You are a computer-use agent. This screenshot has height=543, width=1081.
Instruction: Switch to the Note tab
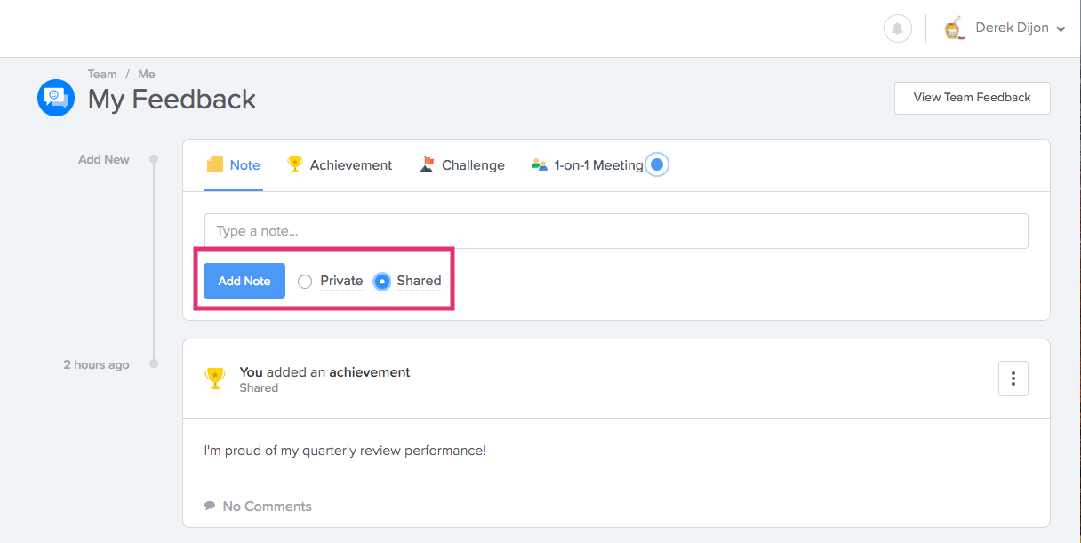click(234, 165)
